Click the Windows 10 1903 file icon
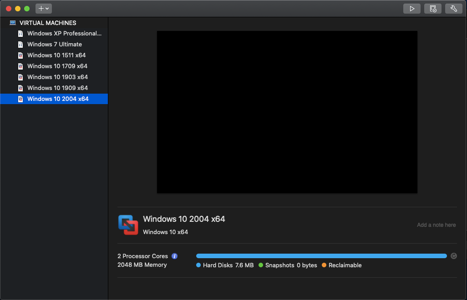 (x=20, y=77)
